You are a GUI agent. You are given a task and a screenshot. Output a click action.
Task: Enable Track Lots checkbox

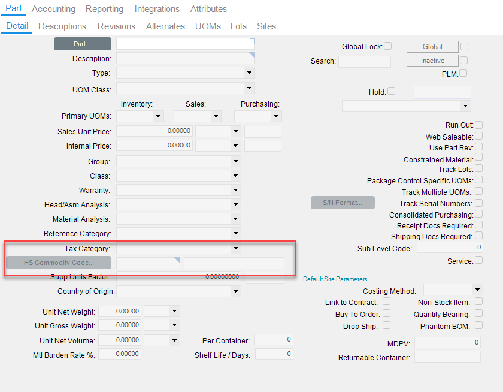tap(478, 168)
